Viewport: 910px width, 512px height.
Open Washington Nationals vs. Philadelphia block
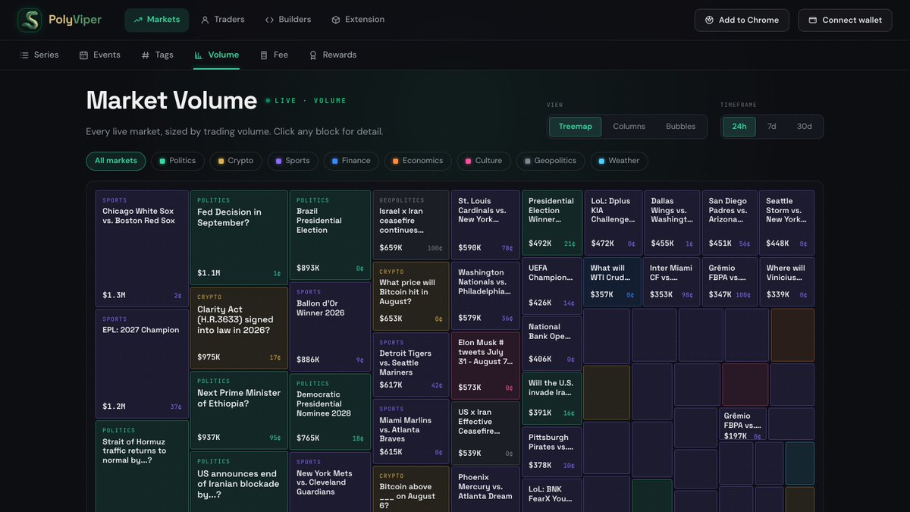click(x=485, y=296)
